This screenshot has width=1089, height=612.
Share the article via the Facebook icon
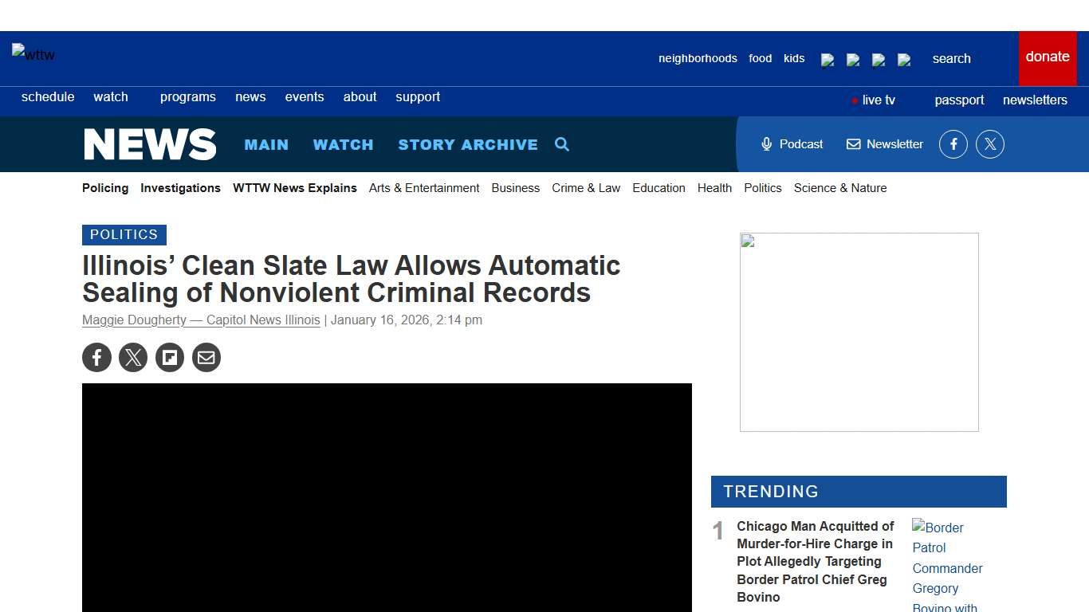tap(96, 357)
